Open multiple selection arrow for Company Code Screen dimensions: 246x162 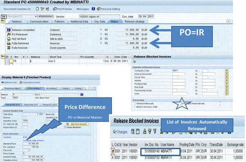[227, 71]
